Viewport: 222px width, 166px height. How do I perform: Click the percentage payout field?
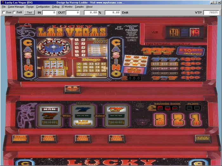tap(91, 13)
